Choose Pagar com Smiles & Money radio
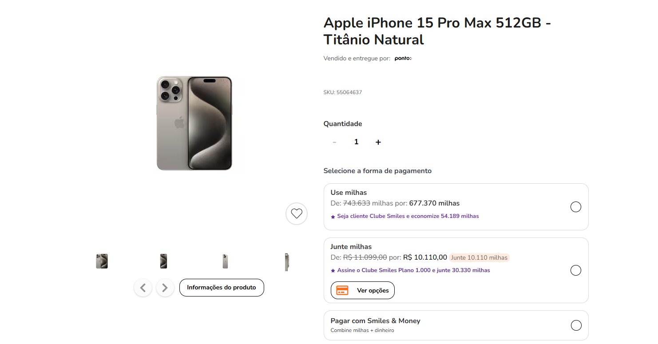Screen dimensions: 658x344 576,325
